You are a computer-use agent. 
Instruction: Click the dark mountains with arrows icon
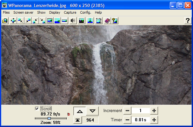(x=82, y=21)
